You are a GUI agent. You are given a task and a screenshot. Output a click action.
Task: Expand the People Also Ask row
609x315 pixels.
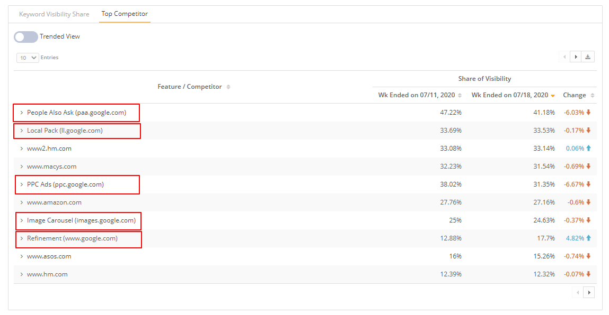(21, 113)
